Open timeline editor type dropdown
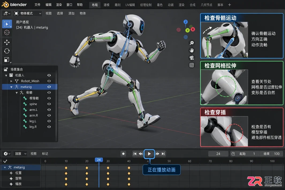The image size is (285, 190). [7, 154]
